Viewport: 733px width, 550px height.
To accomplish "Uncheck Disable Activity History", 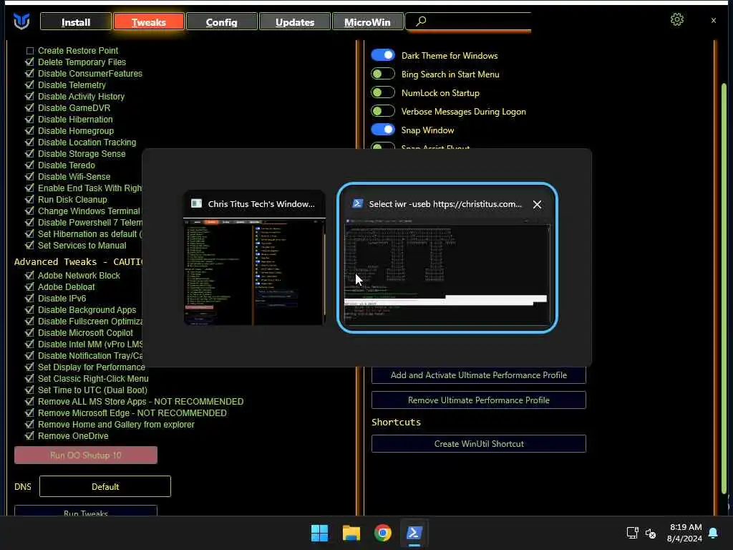I will click(30, 97).
